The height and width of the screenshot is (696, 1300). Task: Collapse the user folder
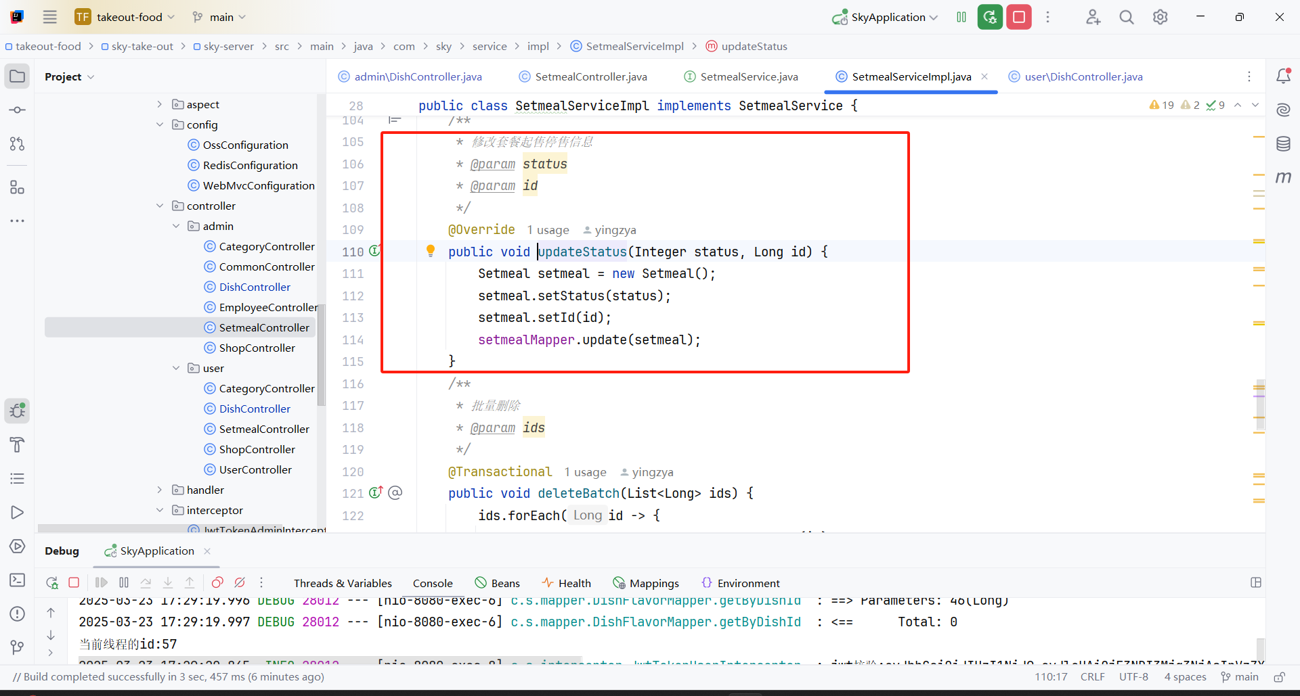tap(176, 368)
